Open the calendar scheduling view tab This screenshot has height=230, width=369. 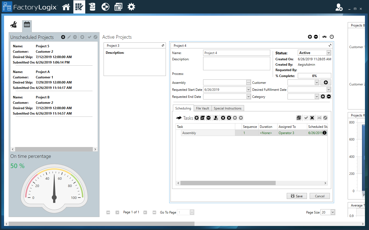click(x=27, y=25)
